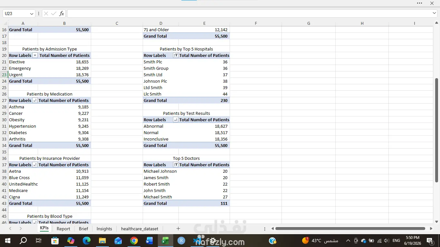Select the Inconclusive test result cell
This screenshot has width=440, height=247.
tap(161, 139)
